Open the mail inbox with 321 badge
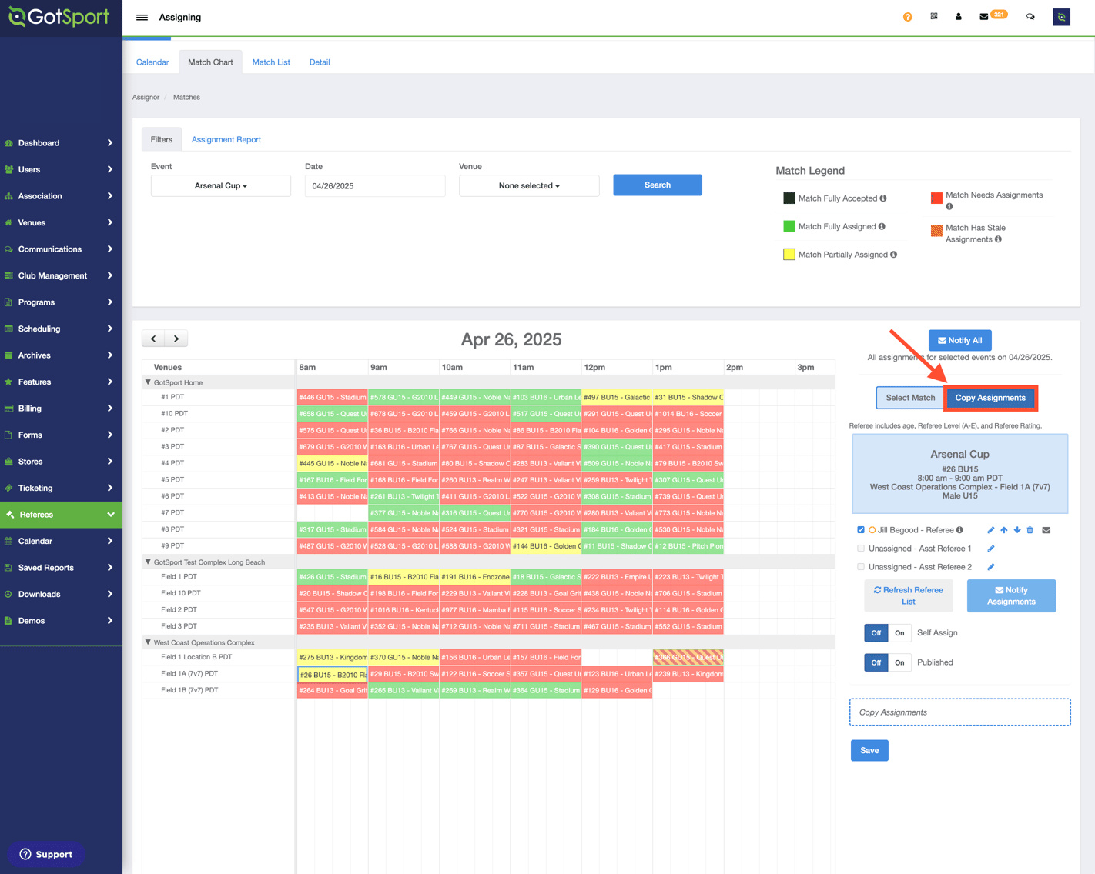This screenshot has width=1095, height=874. (x=984, y=16)
